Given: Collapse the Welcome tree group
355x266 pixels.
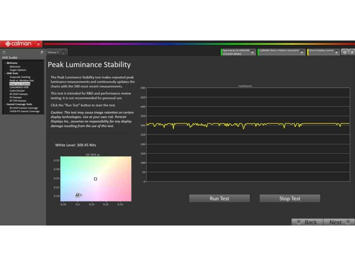Looking at the screenshot, I should (5, 63).
